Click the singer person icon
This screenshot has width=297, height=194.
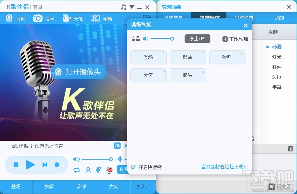click(x=88, y=170)
